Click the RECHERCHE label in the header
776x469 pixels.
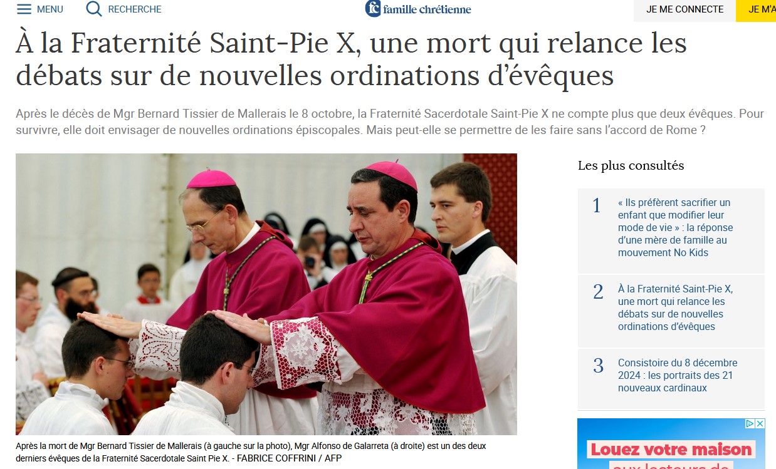tap(135, 9)
